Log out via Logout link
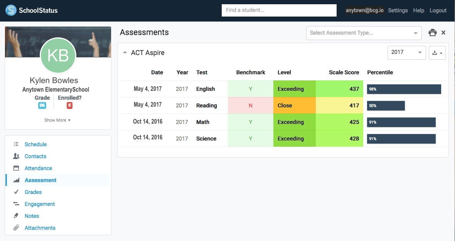 click(438, 10)
